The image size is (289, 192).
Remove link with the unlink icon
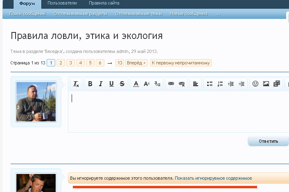coord(182,84)
